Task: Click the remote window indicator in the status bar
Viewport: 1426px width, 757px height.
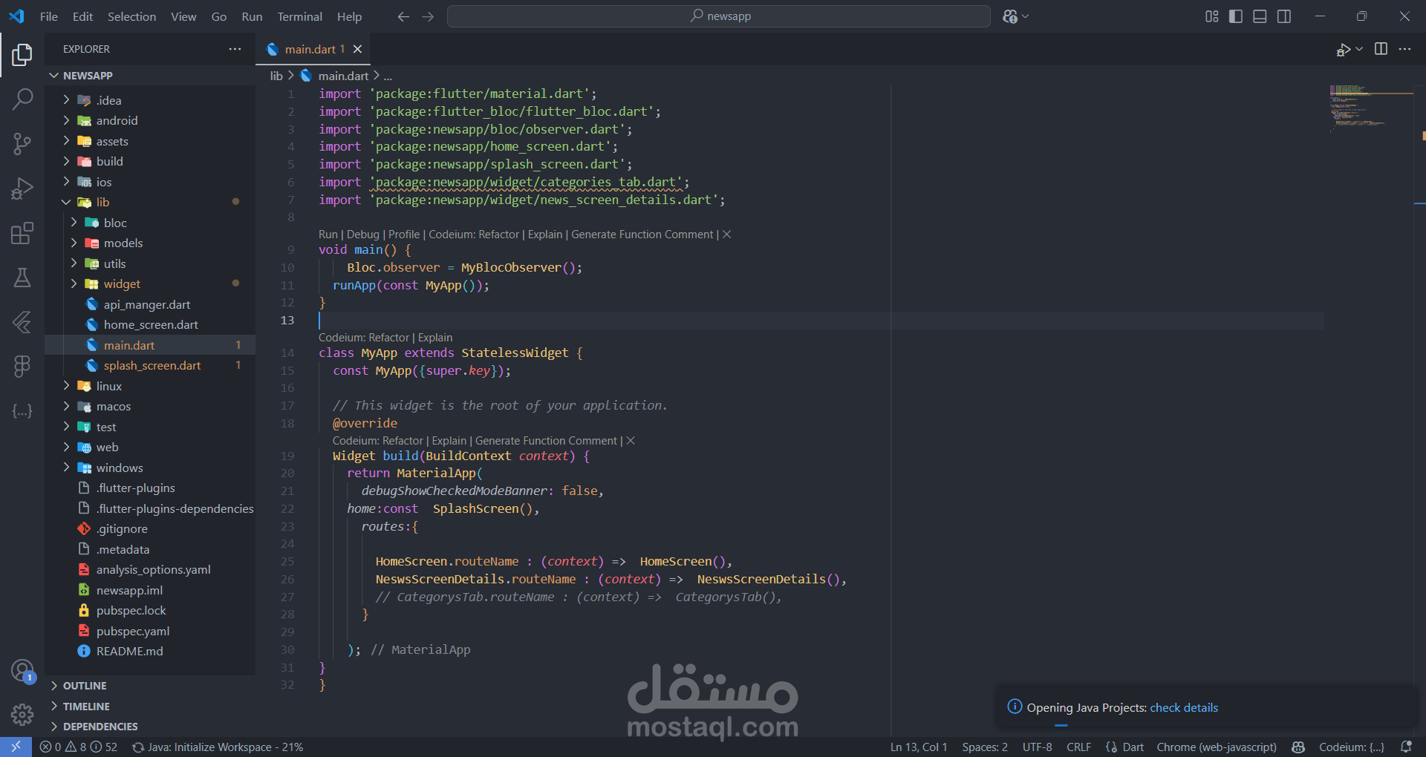Action: click(x=16, y=747)
